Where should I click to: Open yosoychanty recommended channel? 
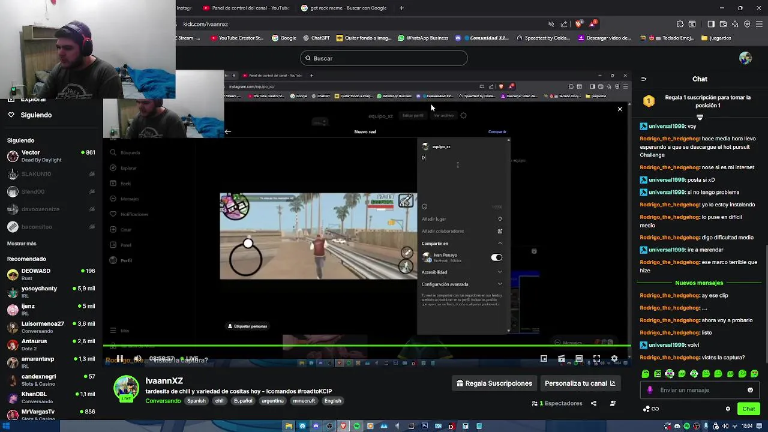click(x=51, y=292)
